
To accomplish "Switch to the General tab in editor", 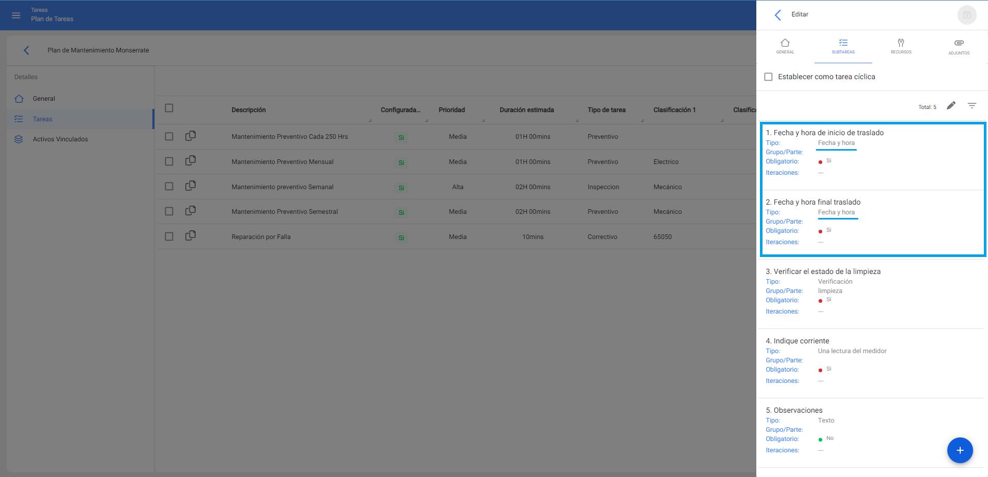I will click(x=785, y=46).
